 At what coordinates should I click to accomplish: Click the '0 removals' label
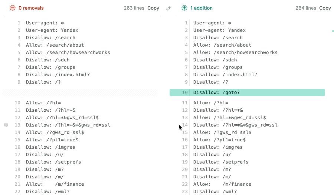coord(31,8)
